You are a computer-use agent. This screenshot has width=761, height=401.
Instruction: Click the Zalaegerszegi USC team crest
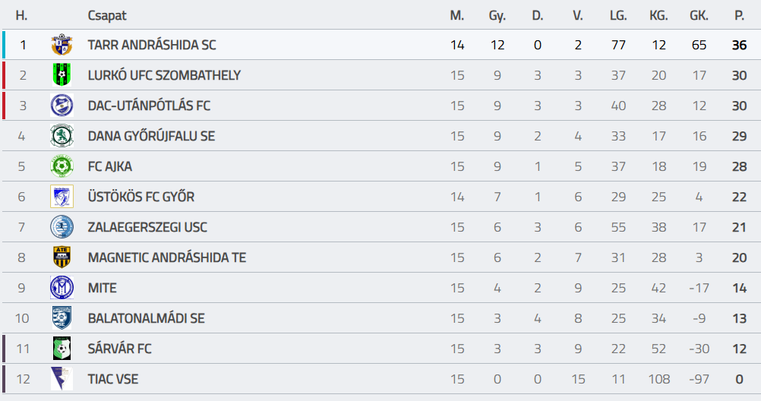point(62,227)
